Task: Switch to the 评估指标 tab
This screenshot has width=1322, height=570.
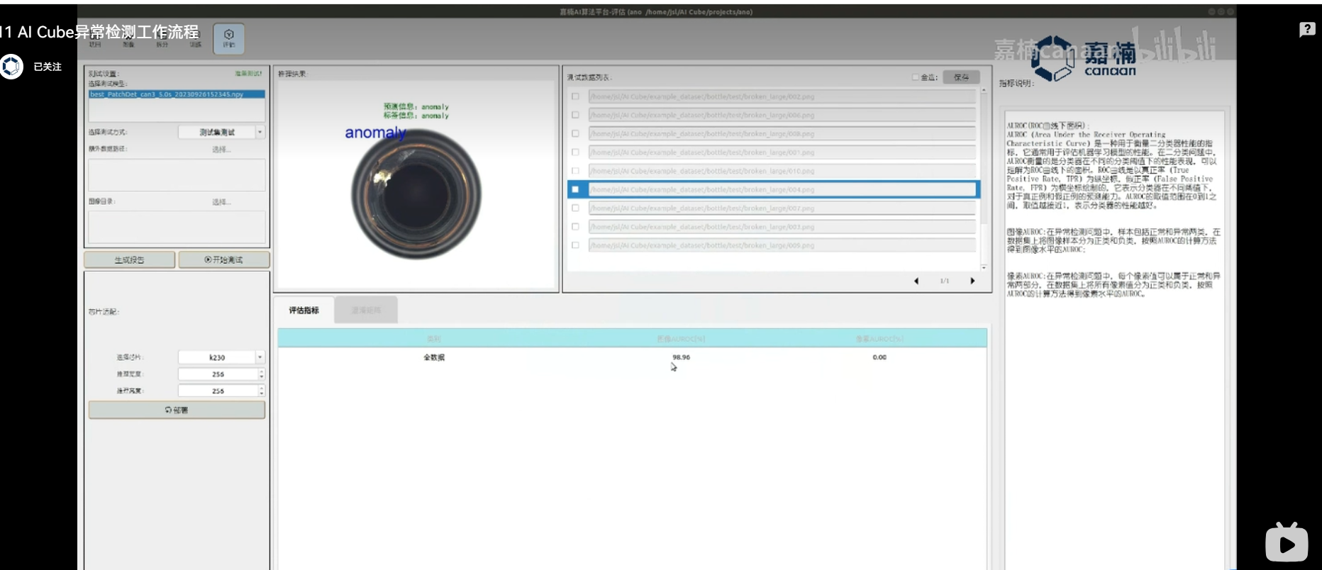Action: pos(304,311)
